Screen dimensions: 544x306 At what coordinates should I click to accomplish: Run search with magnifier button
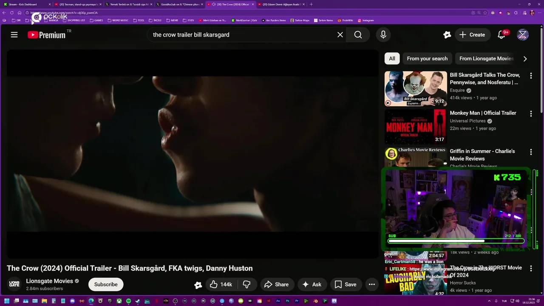coord(358,35)
